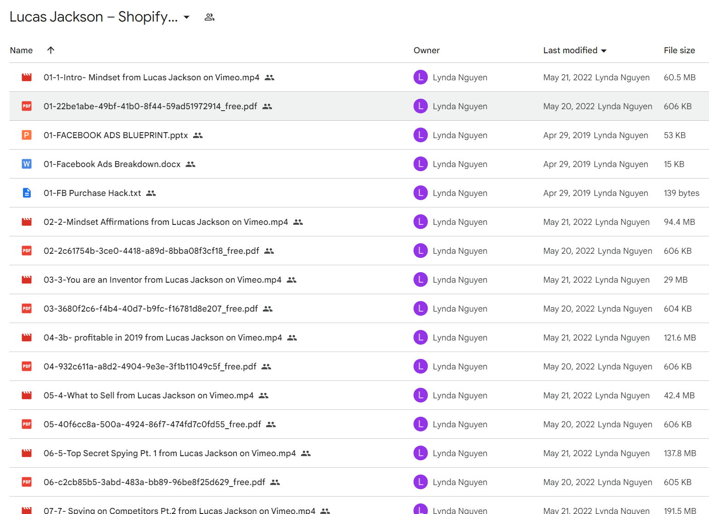
Task: Click 604 KB file size value
Action: coord(678,309)
